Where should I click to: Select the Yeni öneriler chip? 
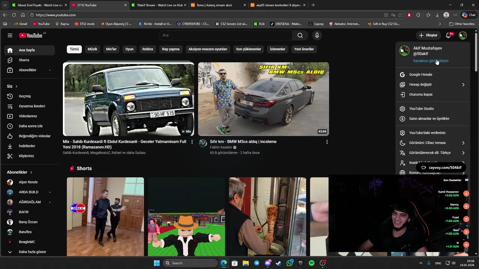(x=304, y=49)
